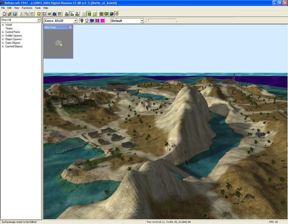Screen dimensions: 288x224
Task: Click the Copy toolbar icon
Action: pyautogui.click(x=27, y=14)
